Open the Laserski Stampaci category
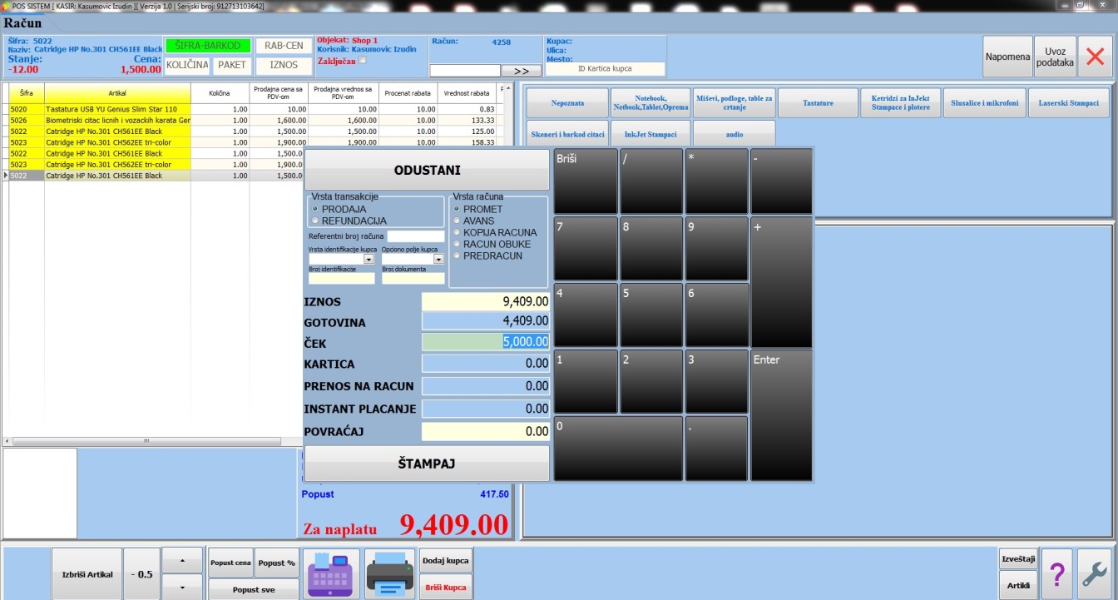Viewport: 1118px width, 600px height. coord(1068,103)
